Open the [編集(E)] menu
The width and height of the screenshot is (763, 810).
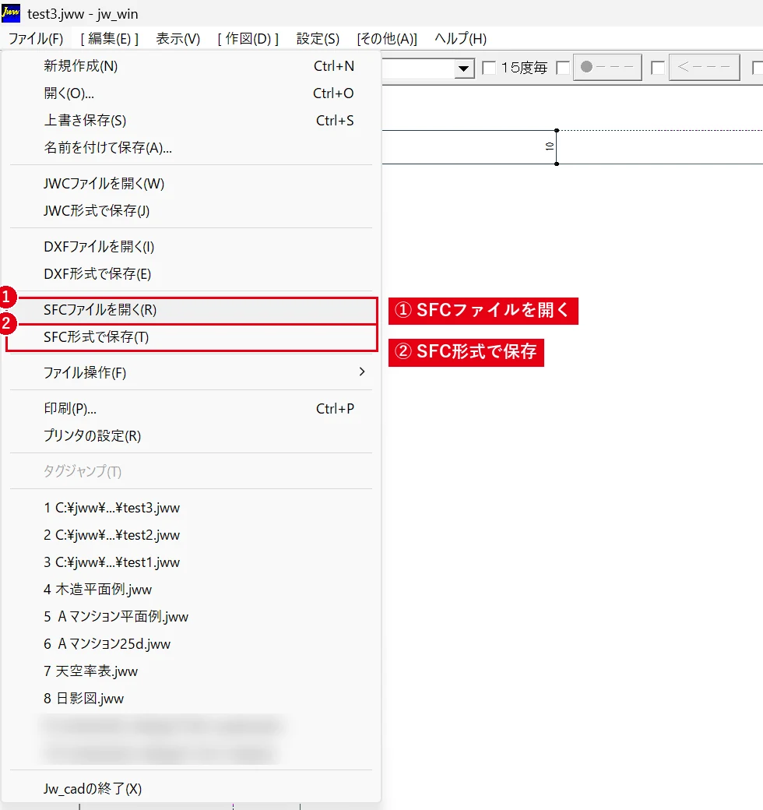point(110,39)
